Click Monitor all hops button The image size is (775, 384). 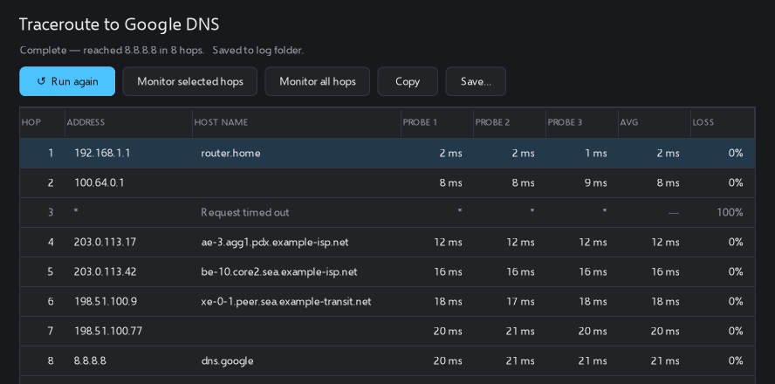pos(318,81)
